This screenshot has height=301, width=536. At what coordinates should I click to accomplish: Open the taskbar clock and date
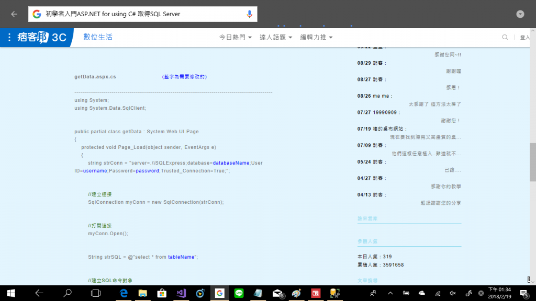[x=499, y=293]
